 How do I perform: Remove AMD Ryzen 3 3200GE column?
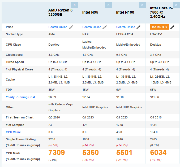(x=75, y=5)
